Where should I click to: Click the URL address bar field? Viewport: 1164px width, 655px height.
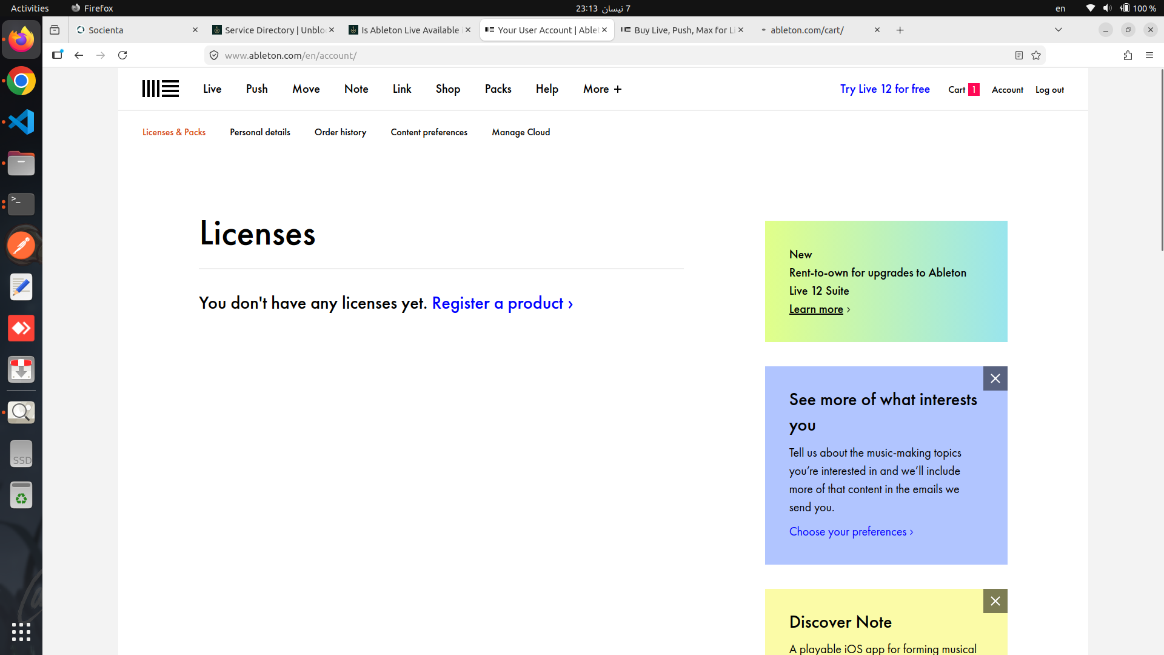coord(606,55)
